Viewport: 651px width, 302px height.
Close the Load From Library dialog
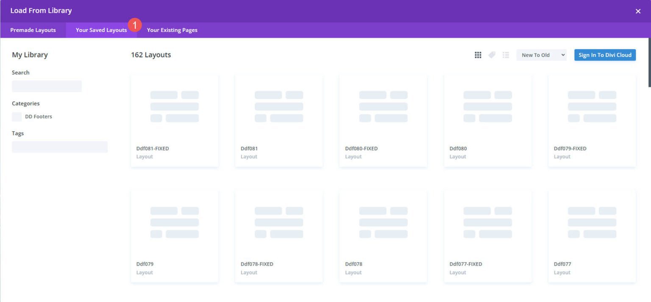pyautogui.click(x=638, y=11)
